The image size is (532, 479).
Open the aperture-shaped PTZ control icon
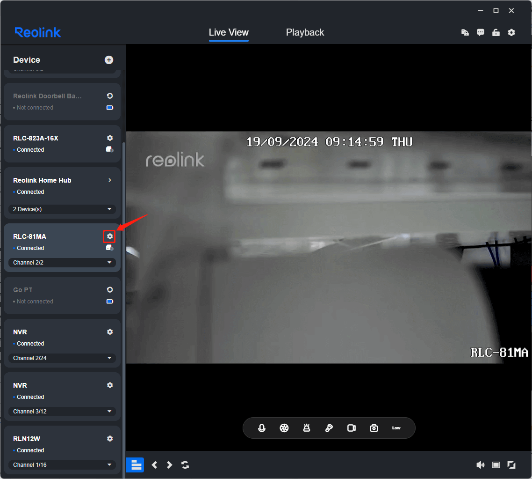[x=284, y=428]
